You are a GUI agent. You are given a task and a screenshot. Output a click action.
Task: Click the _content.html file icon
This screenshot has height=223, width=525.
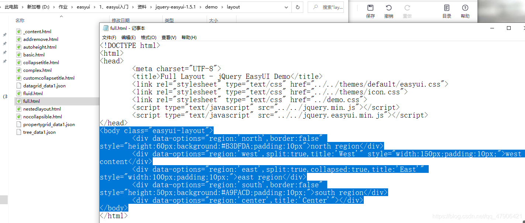(19, 31)
